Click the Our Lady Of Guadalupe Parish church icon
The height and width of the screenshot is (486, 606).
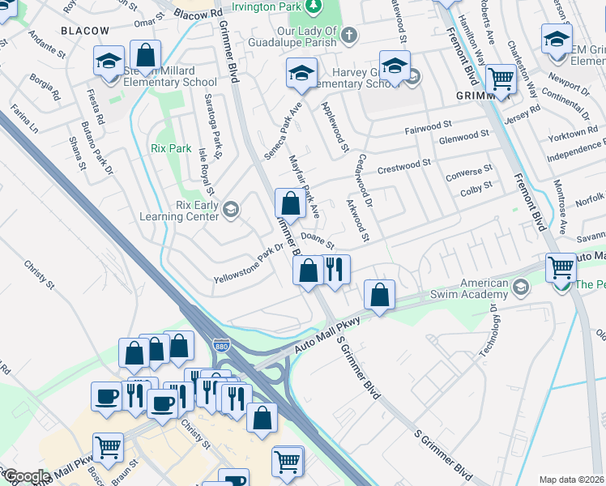click(x=349, y=36)
